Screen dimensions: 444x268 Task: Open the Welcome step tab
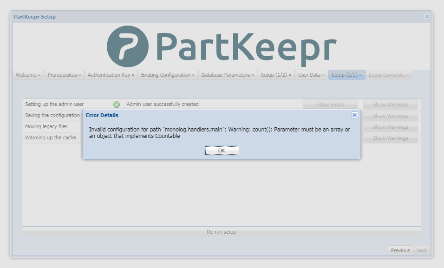28,75
